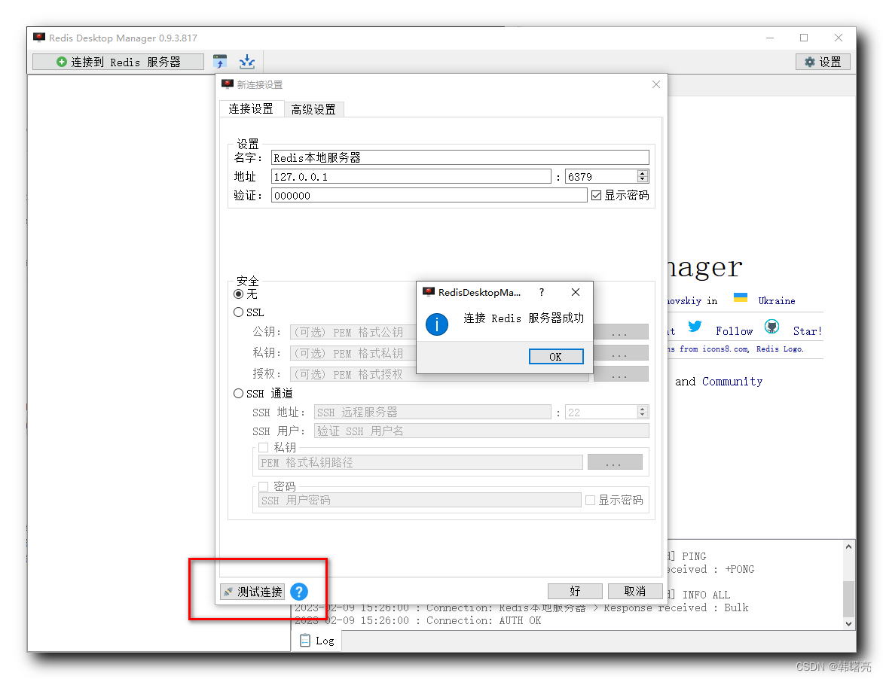Viewport: 883px width, 679px height.
Task: Click the AUTH OK line in log
Action: coord(417,620)
